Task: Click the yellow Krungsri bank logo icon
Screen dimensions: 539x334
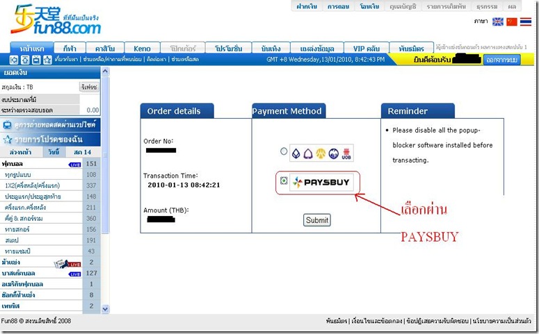Action: tap(321, 153)
